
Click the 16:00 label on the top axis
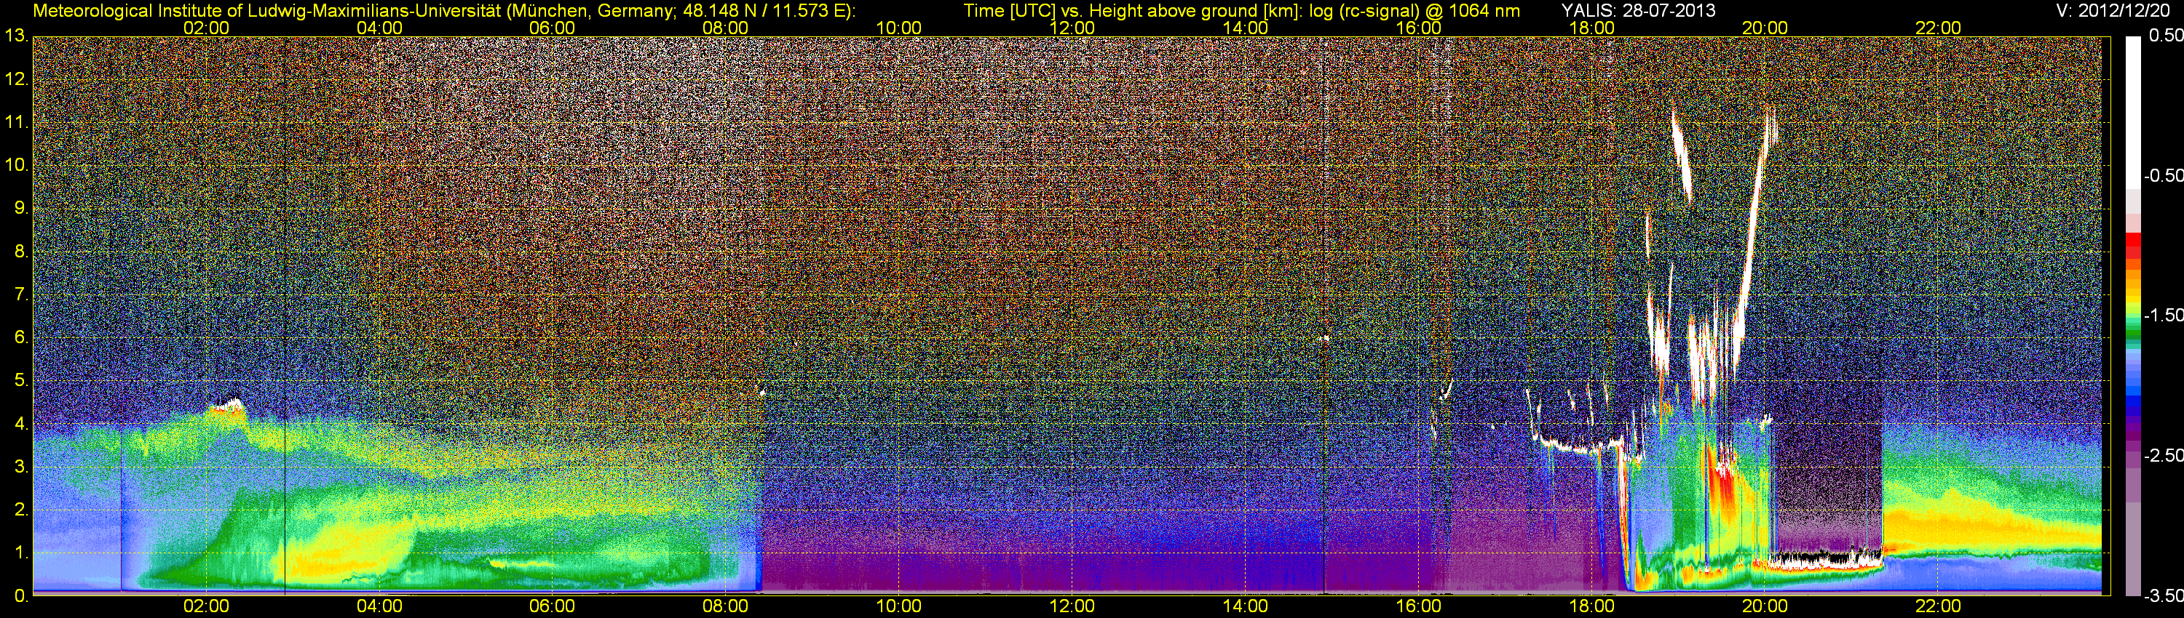pos(1418,28)
